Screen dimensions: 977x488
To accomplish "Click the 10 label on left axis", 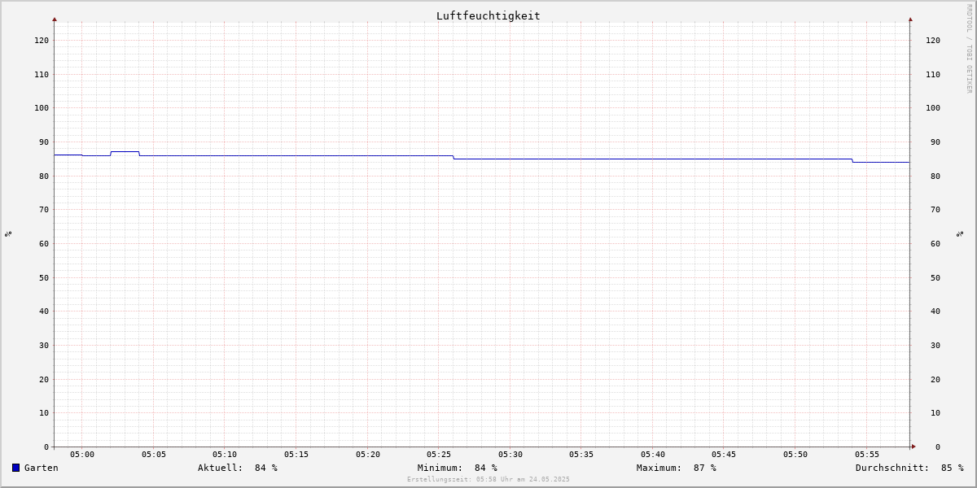I will pyautogui.click(x=44, y=412).
